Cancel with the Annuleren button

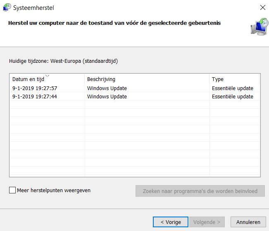click(x=248, y=222)
